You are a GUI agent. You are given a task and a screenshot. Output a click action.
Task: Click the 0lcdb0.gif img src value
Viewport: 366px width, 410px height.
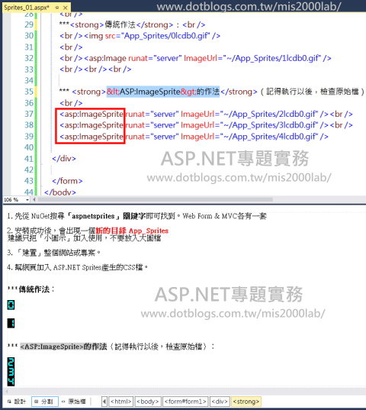coord(165,36)
